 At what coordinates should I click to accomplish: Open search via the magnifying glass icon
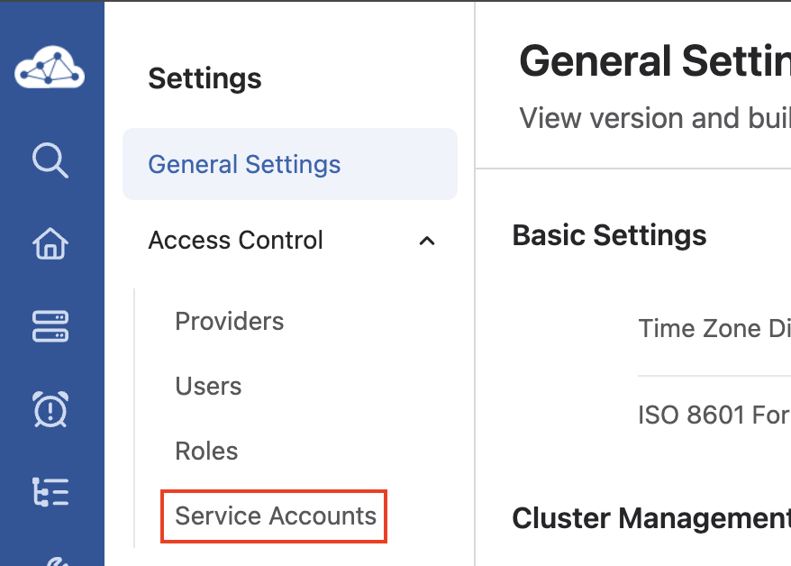point(50,162)
